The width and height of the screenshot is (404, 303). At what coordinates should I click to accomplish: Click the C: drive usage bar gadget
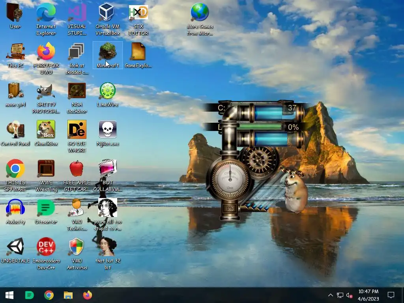click(x=268, y=113)
